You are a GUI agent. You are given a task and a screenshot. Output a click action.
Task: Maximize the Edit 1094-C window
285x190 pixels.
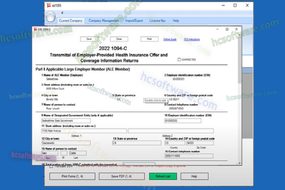[227, 29]
